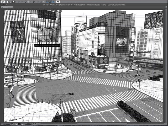Rotate canvas left in status bar
Screen dimensions: 168x126
(x=33, y=124)
